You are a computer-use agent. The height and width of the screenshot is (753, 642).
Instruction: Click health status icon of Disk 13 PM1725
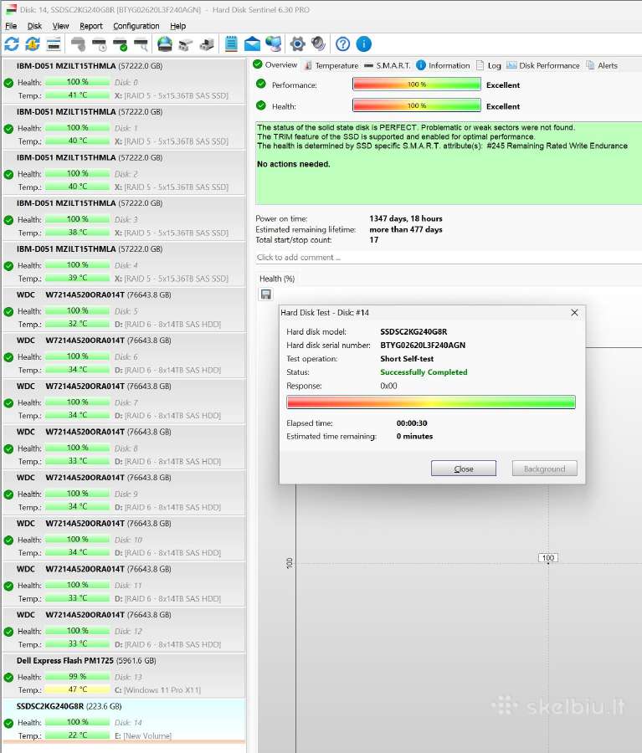[x=8, y=678]
